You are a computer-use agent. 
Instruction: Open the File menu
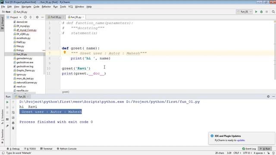tap(3, 7)
